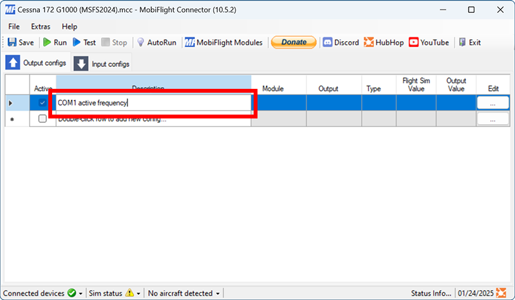Screen dimensions: 515x300
Task: Open the Extras menu
Action: (x=41, y=26)
